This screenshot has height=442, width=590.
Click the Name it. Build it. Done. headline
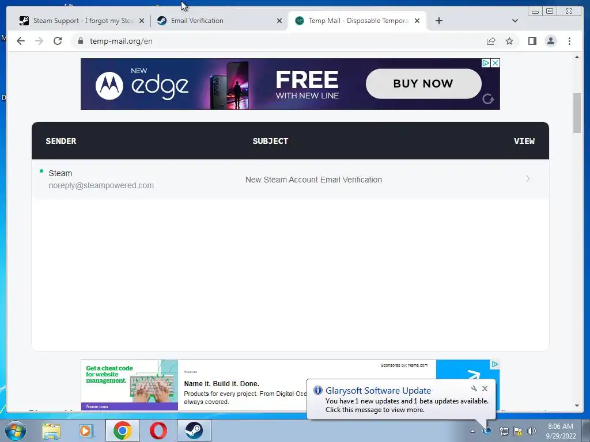coord(221,384)
